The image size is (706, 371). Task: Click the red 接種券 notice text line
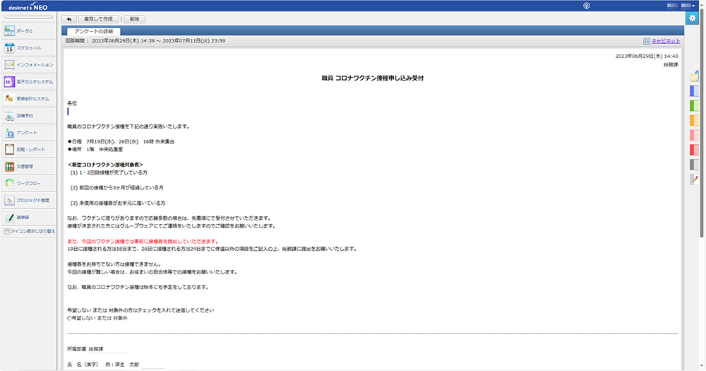(x=143, y=241)
